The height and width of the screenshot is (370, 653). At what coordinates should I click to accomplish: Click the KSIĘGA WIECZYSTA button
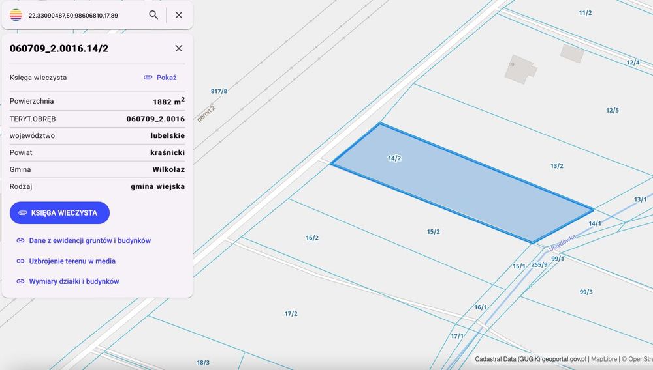pos(59,212)
